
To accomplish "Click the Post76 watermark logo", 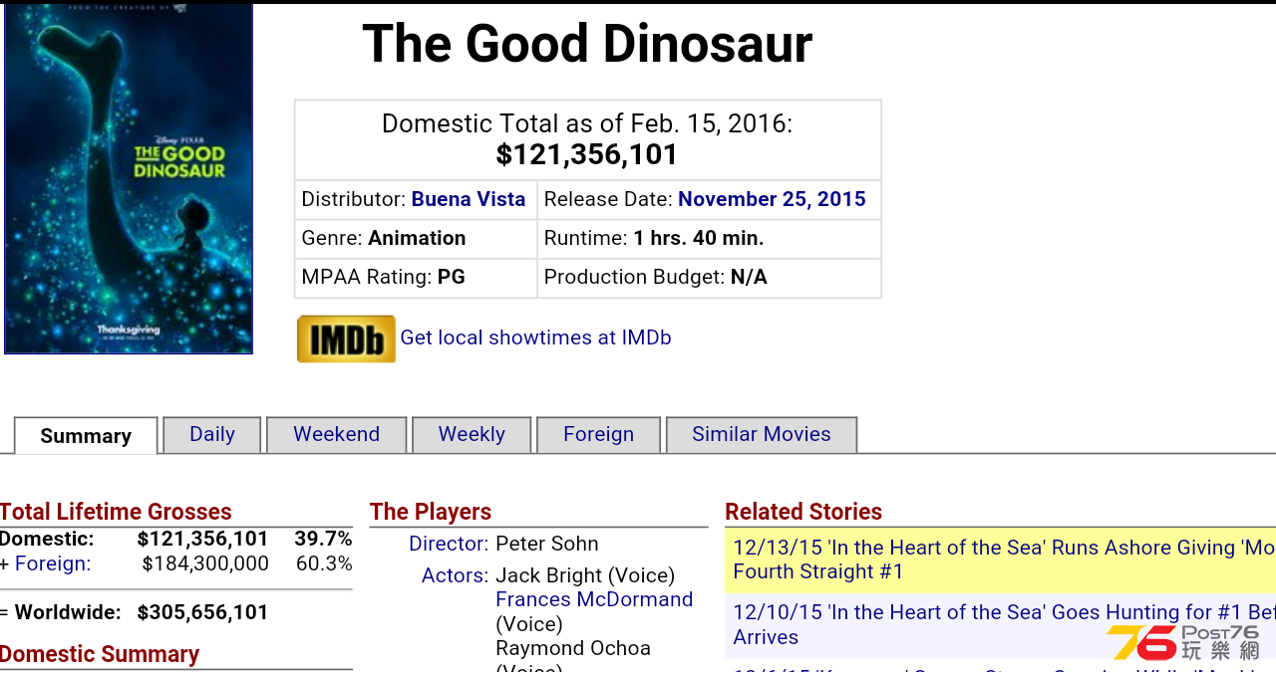I will point(1183,642).
